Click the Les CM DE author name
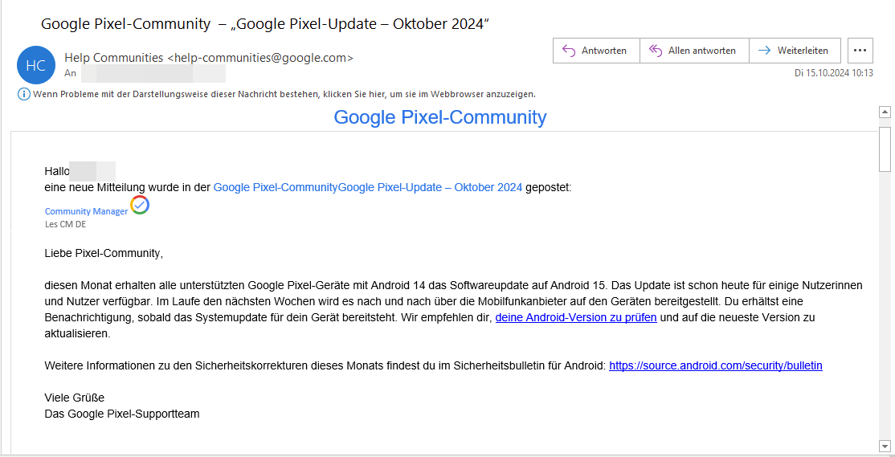This screenshot has height=457, width=895. click(x=65, y=224)
